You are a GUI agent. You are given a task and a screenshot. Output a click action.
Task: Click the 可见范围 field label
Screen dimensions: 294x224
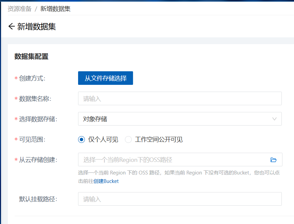(x=32, y=139)
